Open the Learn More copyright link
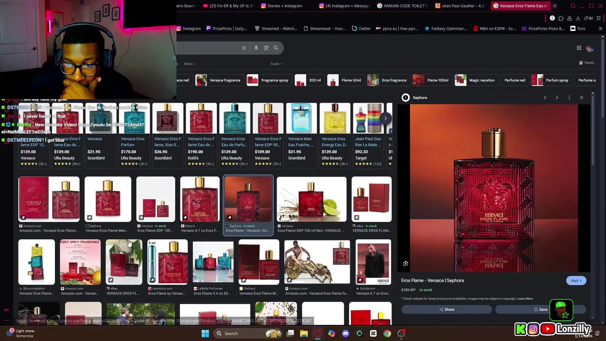This screenshot has width=606, height=341. pyautogui.click(x=525, y=299)
